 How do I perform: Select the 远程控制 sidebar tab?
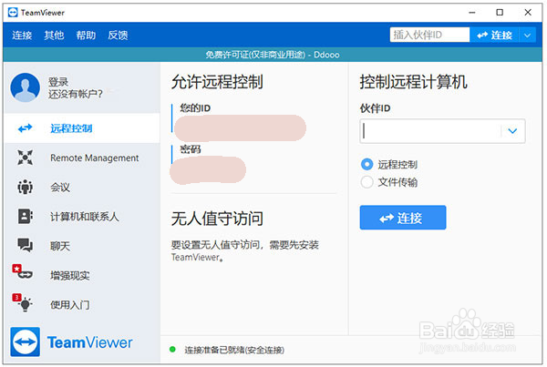(82, 128)
